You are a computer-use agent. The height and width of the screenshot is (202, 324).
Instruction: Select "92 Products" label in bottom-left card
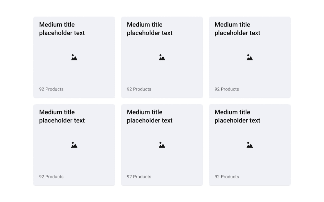click(x=51, y=177)
